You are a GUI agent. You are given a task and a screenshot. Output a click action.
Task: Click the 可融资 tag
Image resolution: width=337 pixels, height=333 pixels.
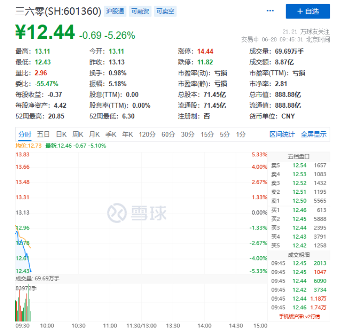coord(140,12)
